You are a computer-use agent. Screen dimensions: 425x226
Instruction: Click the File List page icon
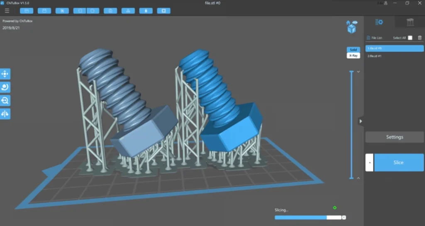point(369,38)
